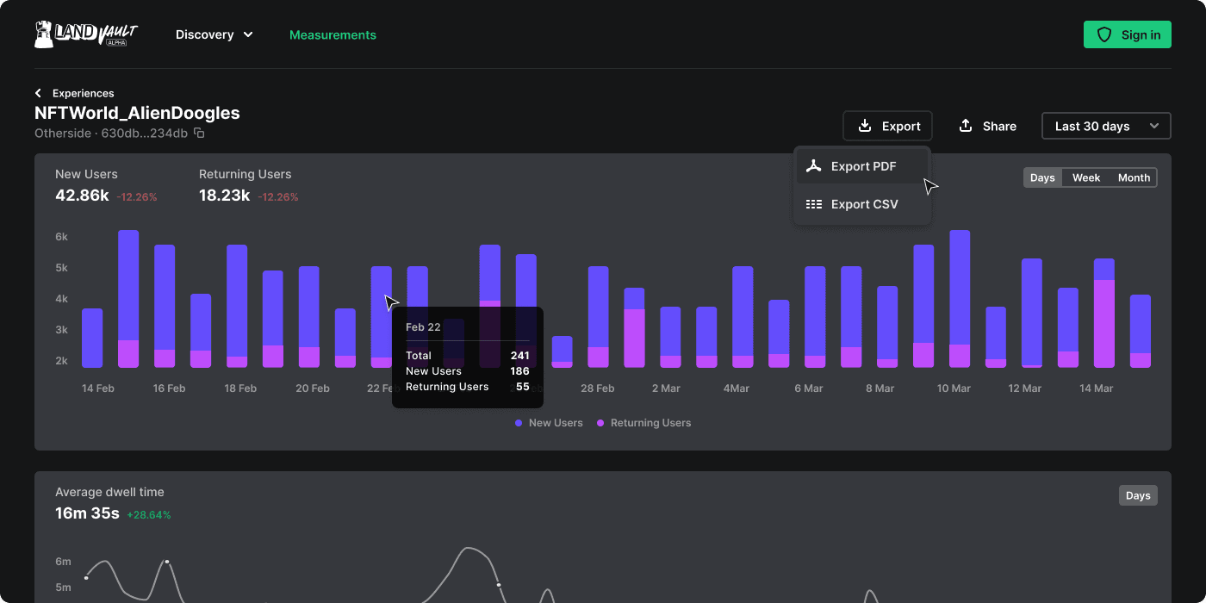Click the bar above 6 Mar
The width and height of the screenshot is (1206, 603).
[815, 317]
